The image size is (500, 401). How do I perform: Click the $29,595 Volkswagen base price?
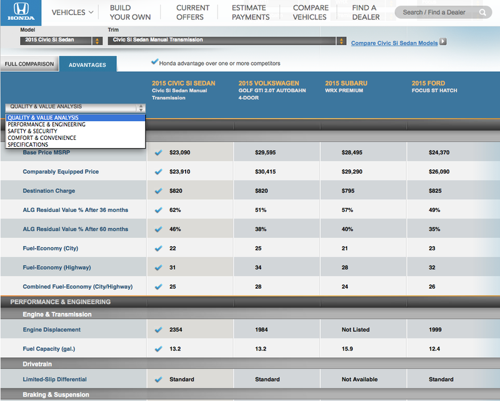[265, 152]
